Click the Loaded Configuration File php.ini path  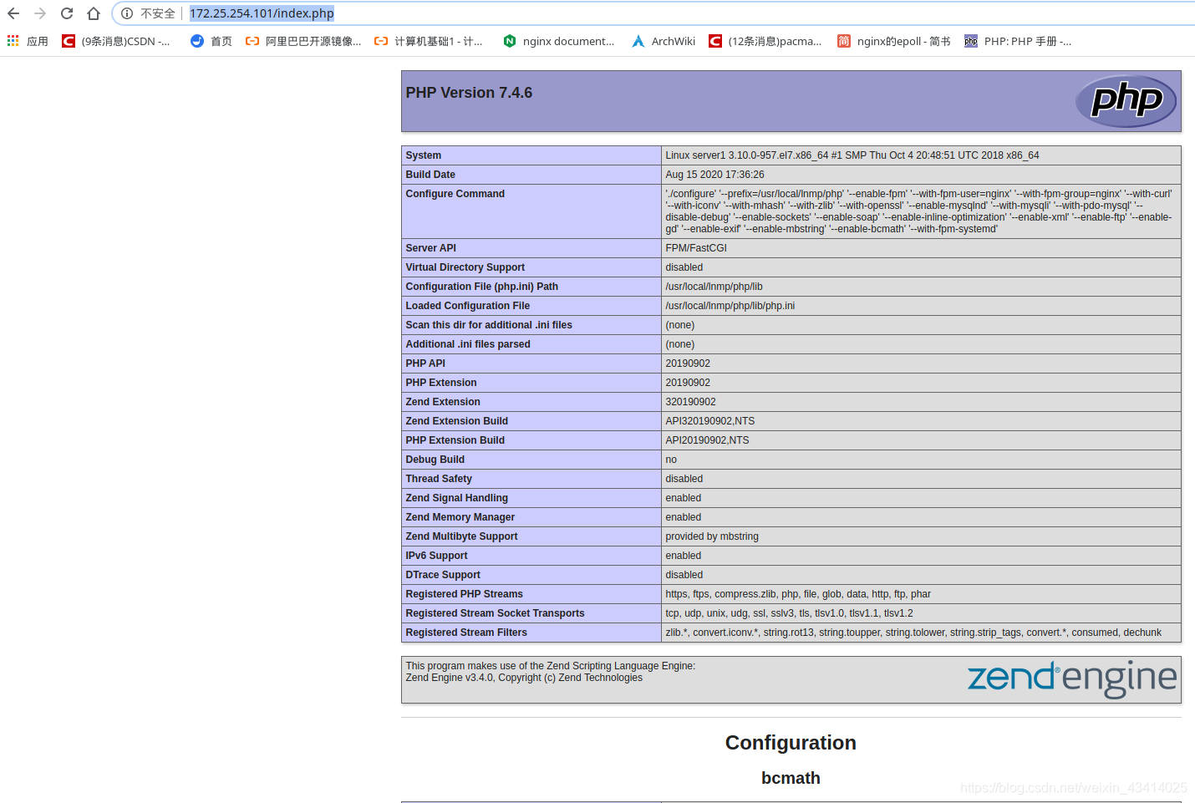730,306
